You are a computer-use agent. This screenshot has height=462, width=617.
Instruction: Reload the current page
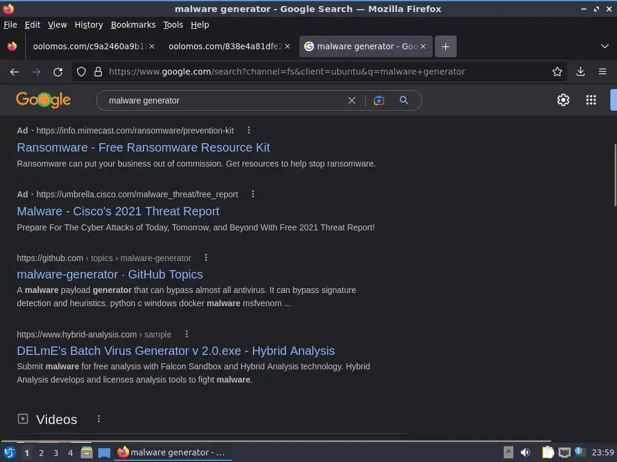58,72
